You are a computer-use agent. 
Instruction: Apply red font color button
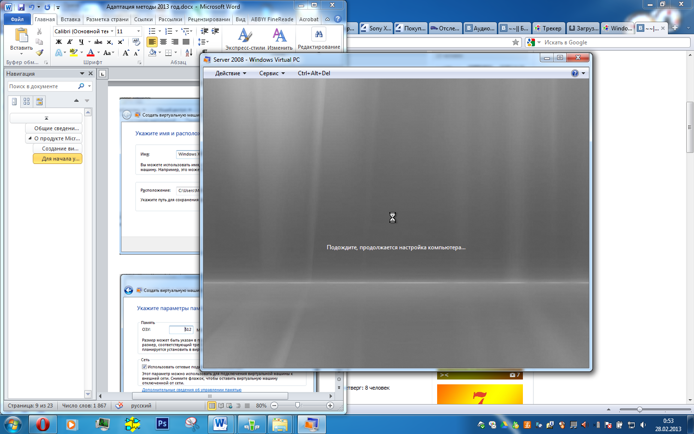(91, 53)
